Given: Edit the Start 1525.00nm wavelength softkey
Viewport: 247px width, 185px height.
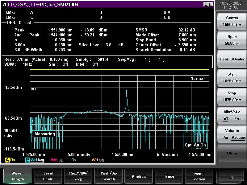Looking at the screenshot, I should 232,78.
